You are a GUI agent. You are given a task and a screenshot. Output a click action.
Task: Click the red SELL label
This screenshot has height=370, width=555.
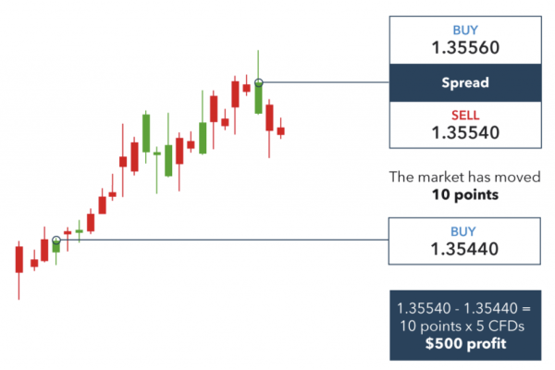465,115
